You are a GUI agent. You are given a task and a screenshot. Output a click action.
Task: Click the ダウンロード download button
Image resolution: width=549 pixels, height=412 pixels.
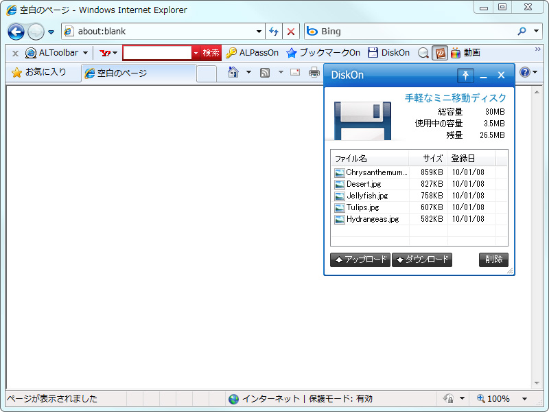point(422,260)
